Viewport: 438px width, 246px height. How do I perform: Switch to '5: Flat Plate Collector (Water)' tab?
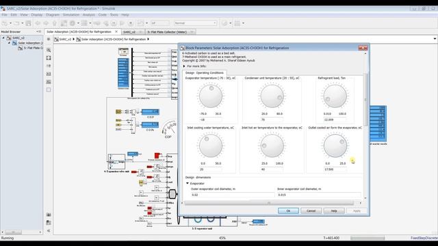tap(167, 32)
